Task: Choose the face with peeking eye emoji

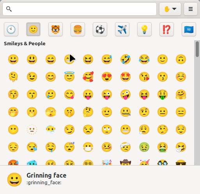Action: click(51, 112)
